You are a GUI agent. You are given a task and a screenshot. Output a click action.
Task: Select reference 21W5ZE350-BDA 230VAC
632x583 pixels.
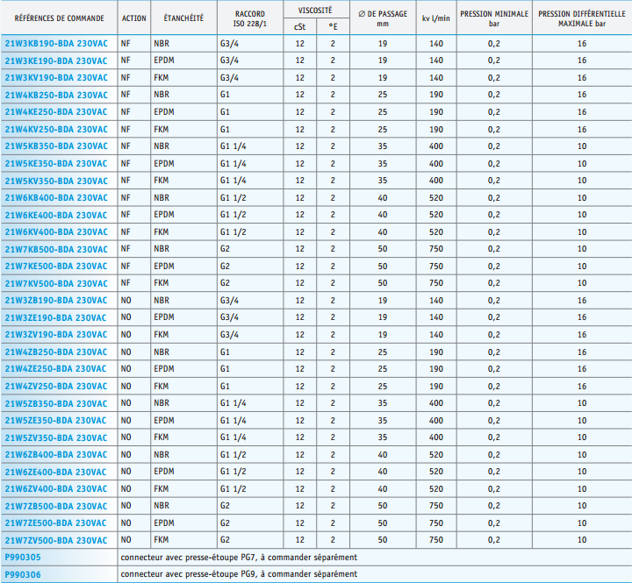tap(56, 420)
